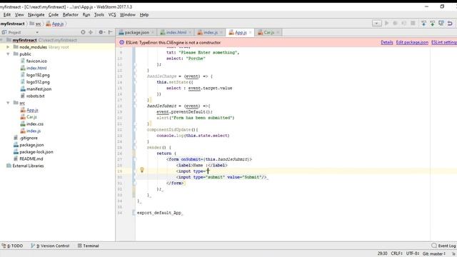Click the Debug bug icon

click(x=395, y=23)
